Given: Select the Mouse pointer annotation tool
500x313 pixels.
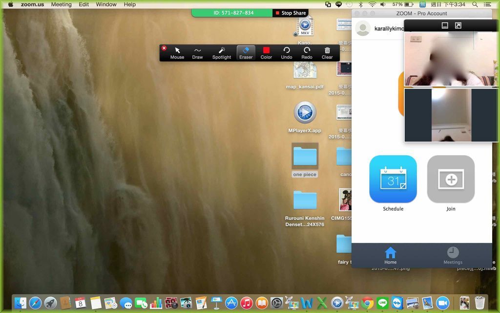Looking at the screenshot, I should pos(177,53).
